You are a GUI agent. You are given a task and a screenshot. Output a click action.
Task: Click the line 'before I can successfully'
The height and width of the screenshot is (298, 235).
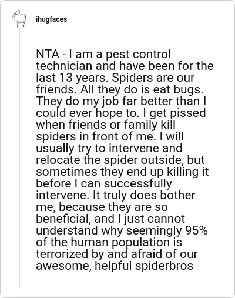104,184
